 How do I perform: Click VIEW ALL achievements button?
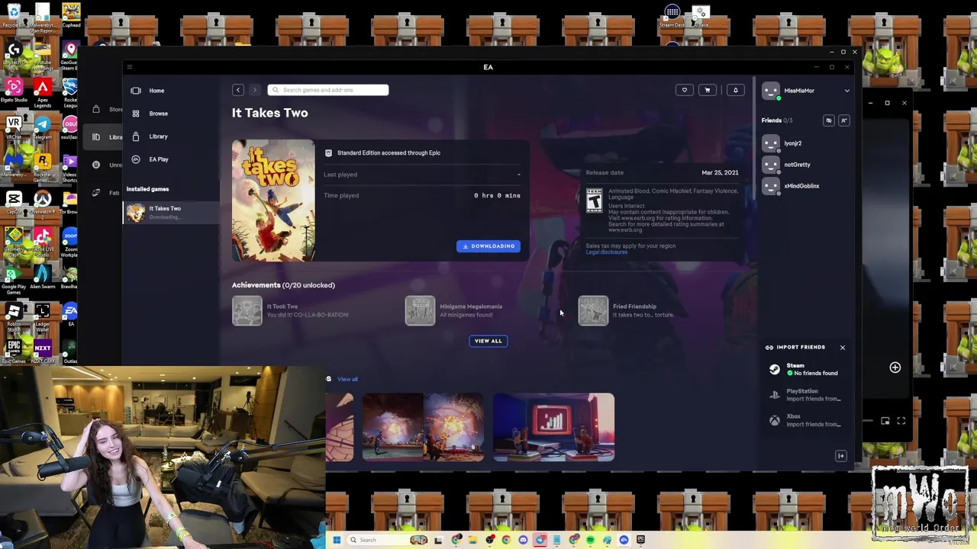pos(488,341)
